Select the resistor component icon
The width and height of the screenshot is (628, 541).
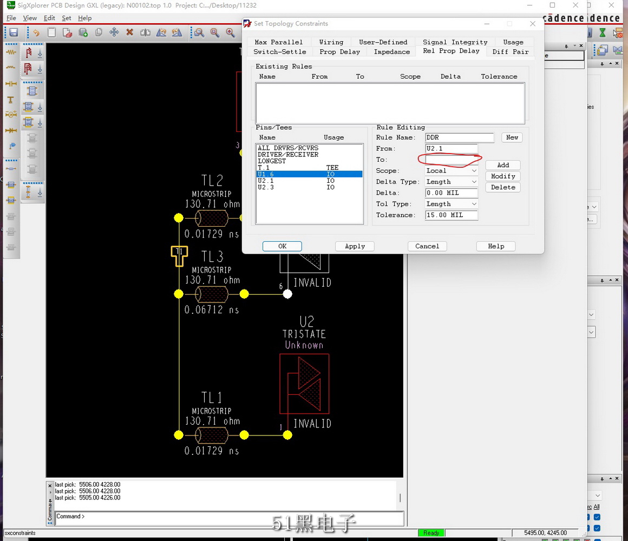11,52
